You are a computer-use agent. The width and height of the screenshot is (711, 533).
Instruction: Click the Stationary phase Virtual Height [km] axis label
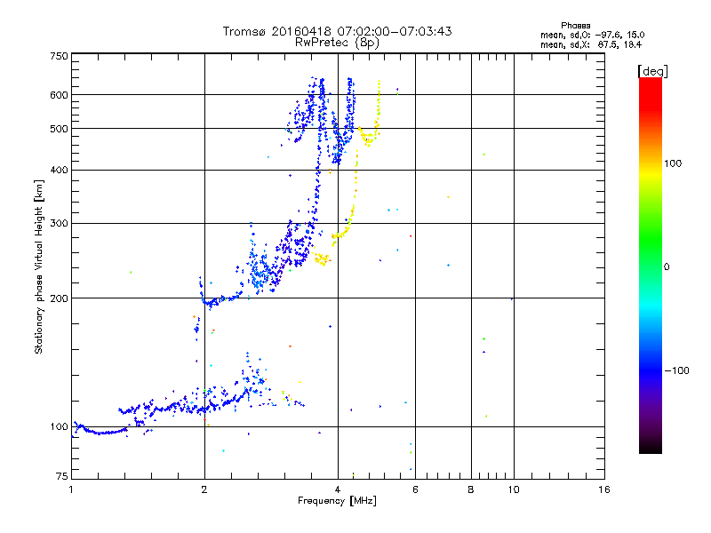tap(38, 266)
